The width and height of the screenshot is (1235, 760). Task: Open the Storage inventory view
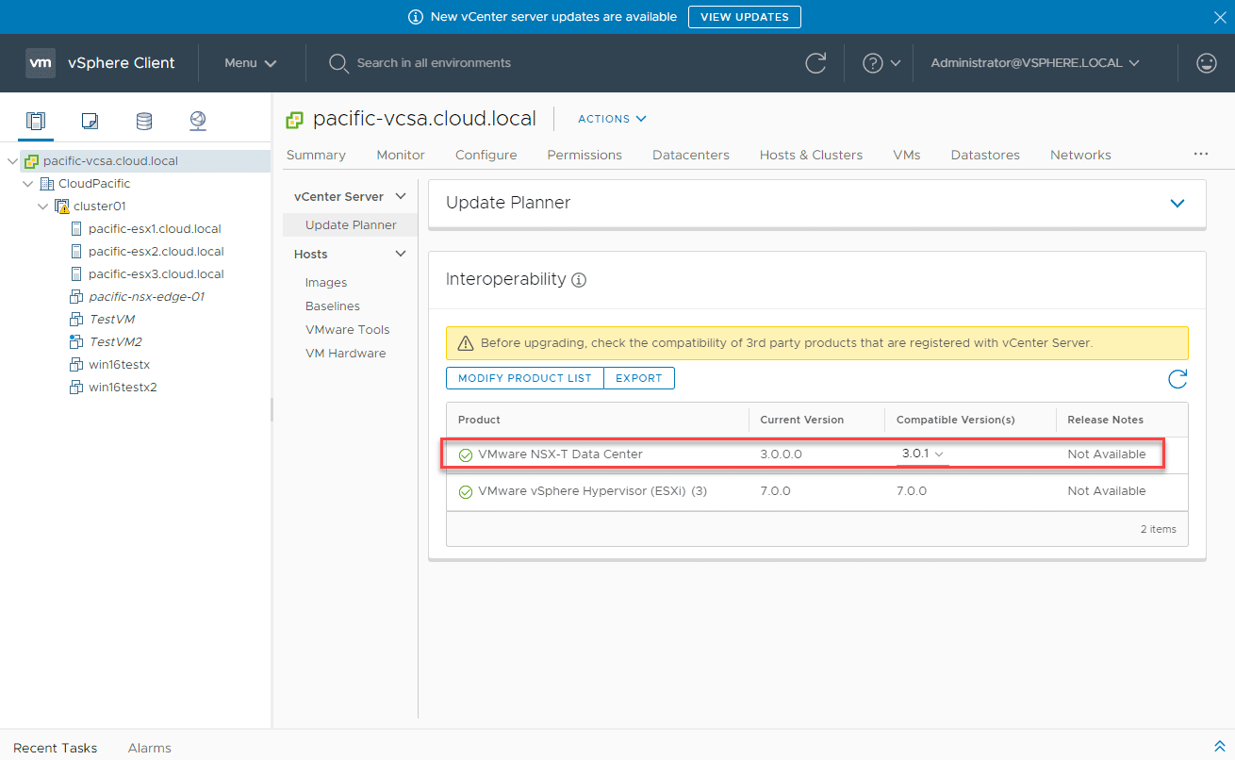pyautogui.click(x=143, y=121)
